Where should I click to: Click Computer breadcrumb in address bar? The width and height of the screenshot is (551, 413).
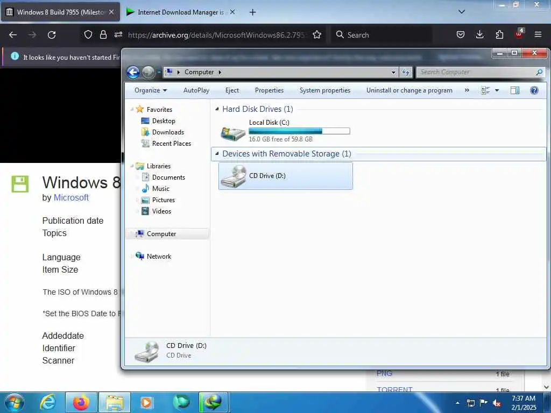coord(199,72)
